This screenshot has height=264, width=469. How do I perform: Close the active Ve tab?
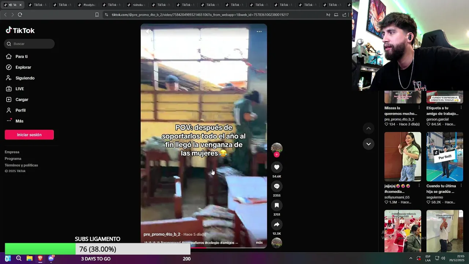pos(21,5)
